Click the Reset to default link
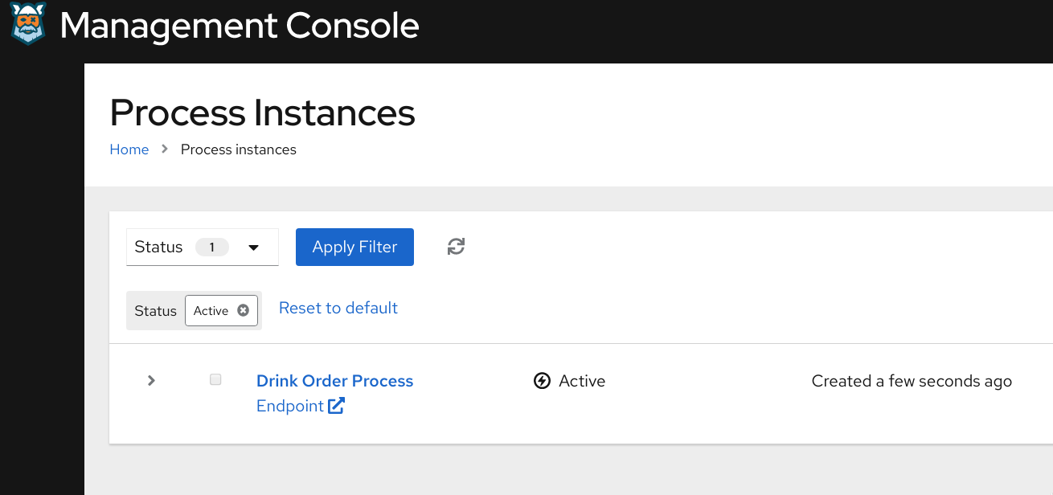Image resolution: width=1053 pixels, height=495 pixels. 338,308
